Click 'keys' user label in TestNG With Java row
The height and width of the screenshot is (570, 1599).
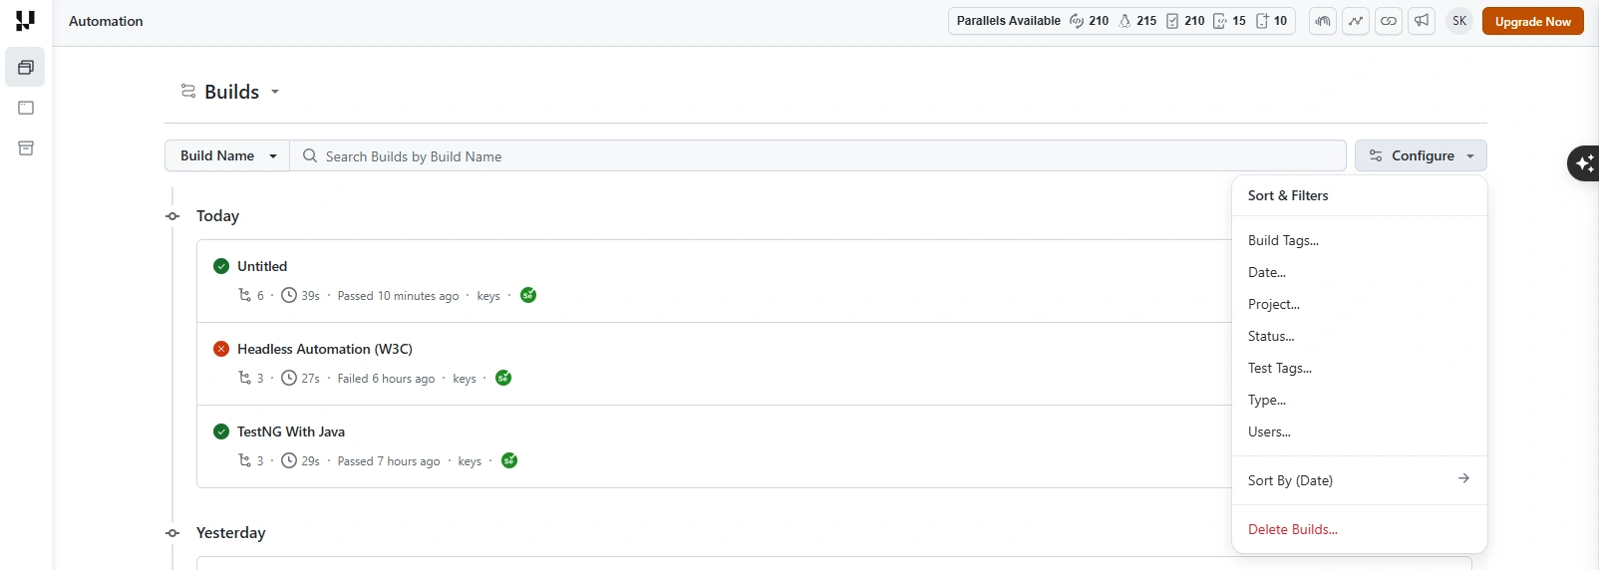470,461
